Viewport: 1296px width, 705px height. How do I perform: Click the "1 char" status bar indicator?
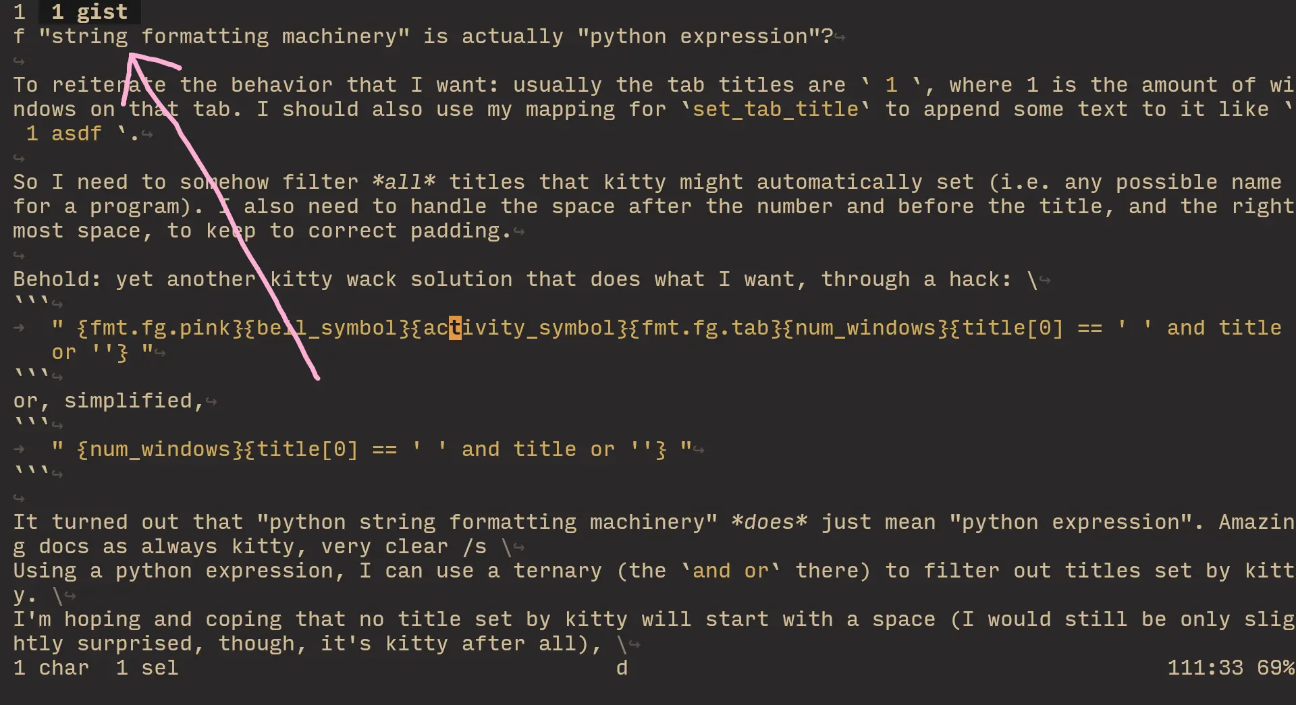51,668
